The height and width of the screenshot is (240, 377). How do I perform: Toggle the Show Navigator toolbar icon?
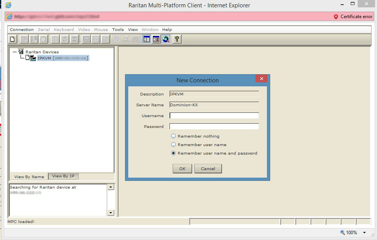click(146, 39)
